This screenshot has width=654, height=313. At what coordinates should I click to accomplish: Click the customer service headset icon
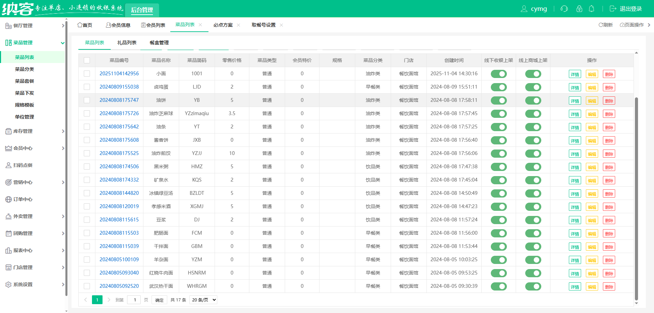click(564, 9)
